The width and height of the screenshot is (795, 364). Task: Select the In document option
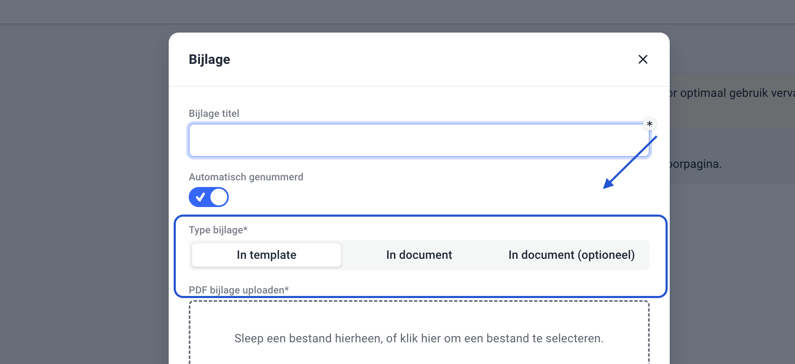[419, 255]
